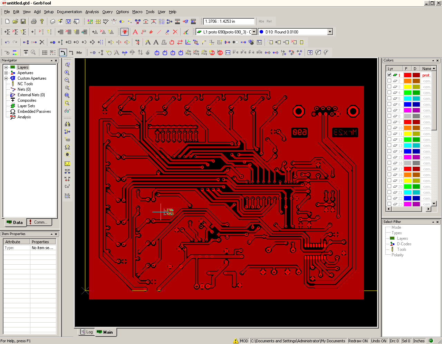Image resolution: width=442 pixels, height=344 pixels.
Task: Click the Redraw ON status button
Action: click(358, 341)
